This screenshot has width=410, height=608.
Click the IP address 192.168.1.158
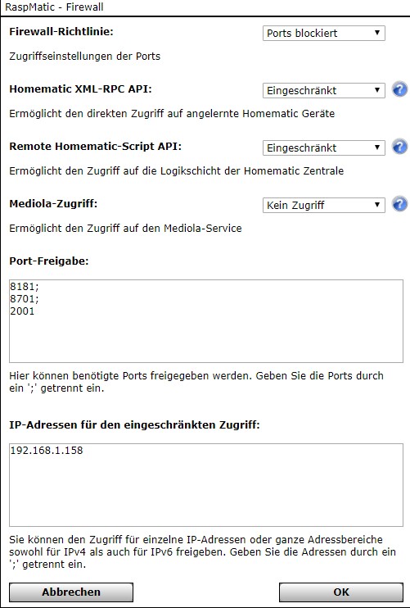[x=47, y=451]
